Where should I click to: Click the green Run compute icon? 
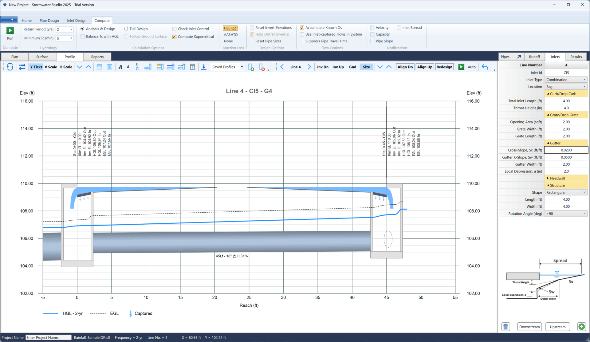pos(10,30)
